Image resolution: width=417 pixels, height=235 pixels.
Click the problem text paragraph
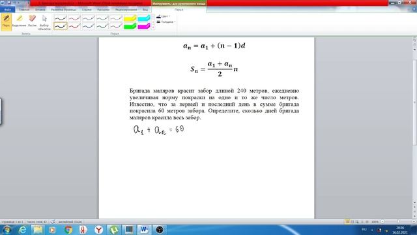pos(214,104)
